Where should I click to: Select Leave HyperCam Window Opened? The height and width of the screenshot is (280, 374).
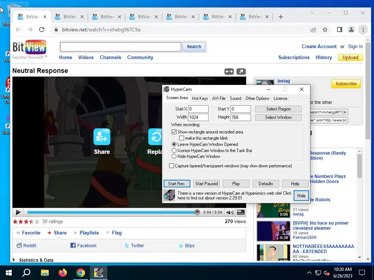[174, 144]
